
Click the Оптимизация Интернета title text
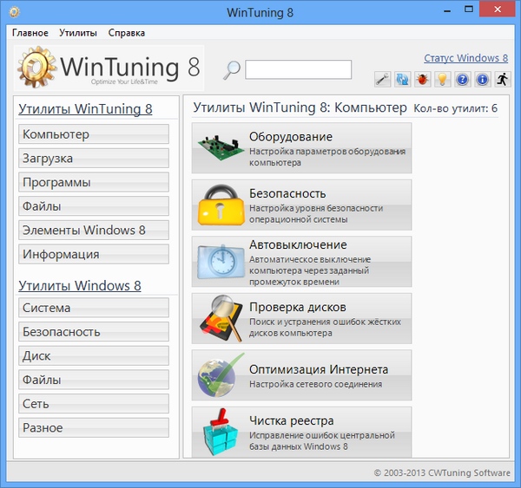[x=319, y=369]
